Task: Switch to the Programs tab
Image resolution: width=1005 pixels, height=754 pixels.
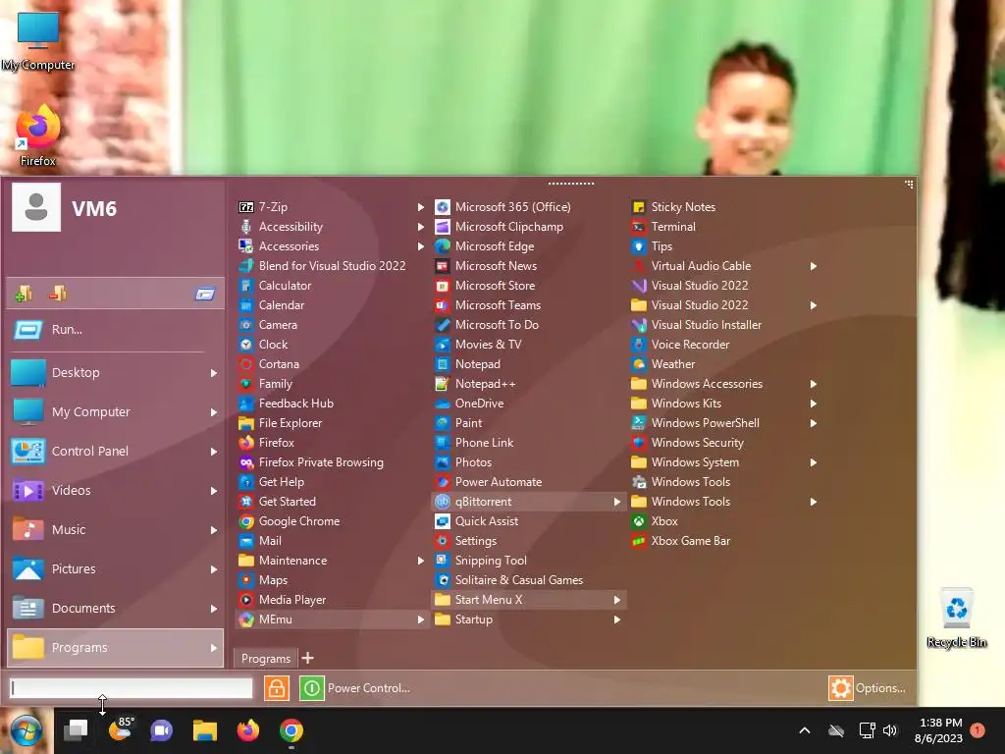Action: pyautogui.click(x=265, y=659)
